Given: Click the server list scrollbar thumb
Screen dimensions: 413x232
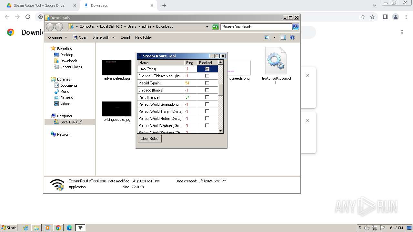Looking at the screenshot, I should coord(221,90).
